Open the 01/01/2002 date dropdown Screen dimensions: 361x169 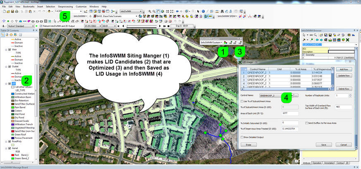[100, 26]
